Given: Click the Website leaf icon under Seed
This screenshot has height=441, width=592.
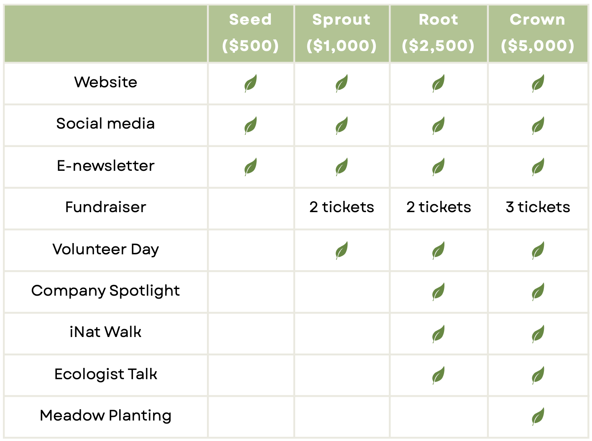Looking at the screenshot, I should (x=250, y=83).
